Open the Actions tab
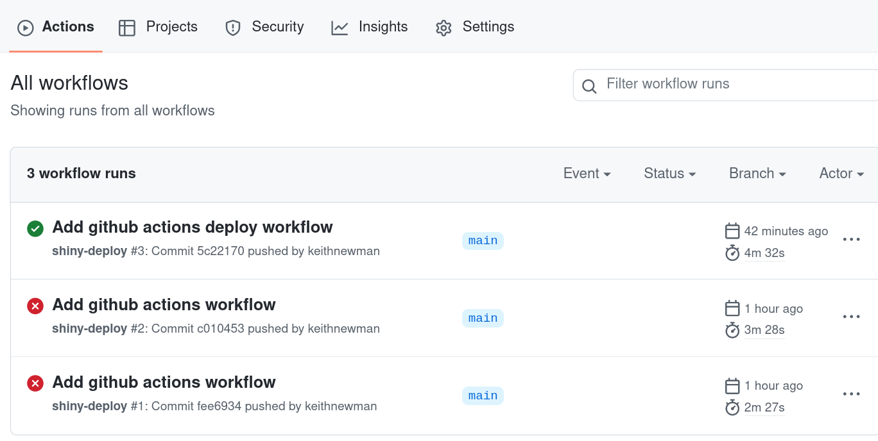The height and width of the screenshot is (441, 878). (x=56, y=27)
